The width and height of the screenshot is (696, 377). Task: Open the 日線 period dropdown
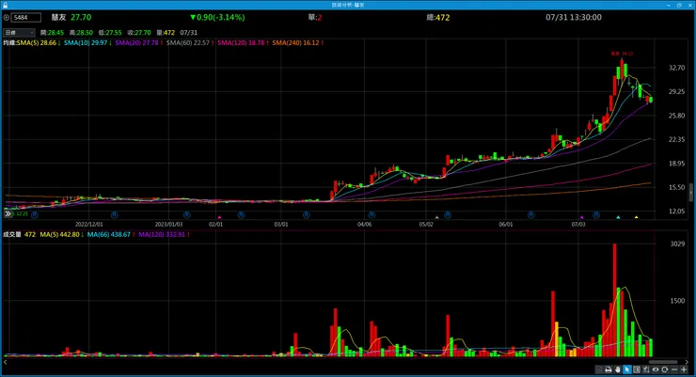pyautogui.click(x=19, y=33)
